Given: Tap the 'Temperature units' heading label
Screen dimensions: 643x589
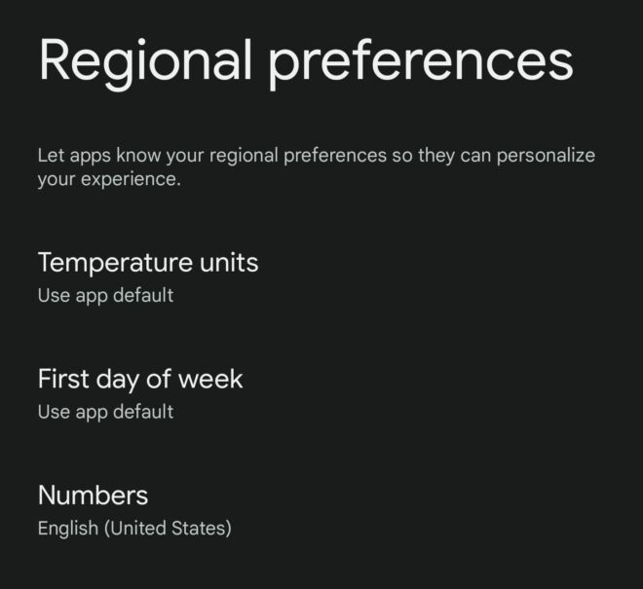Looking at the screenshot, I should point(148,263).
